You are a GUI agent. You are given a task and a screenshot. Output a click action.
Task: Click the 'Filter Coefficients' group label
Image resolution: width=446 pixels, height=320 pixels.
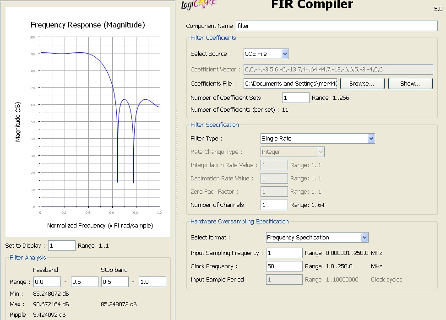[x=213, y=38]
